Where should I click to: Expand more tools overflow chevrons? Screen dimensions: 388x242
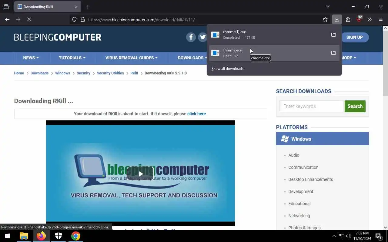click(370, 19)
